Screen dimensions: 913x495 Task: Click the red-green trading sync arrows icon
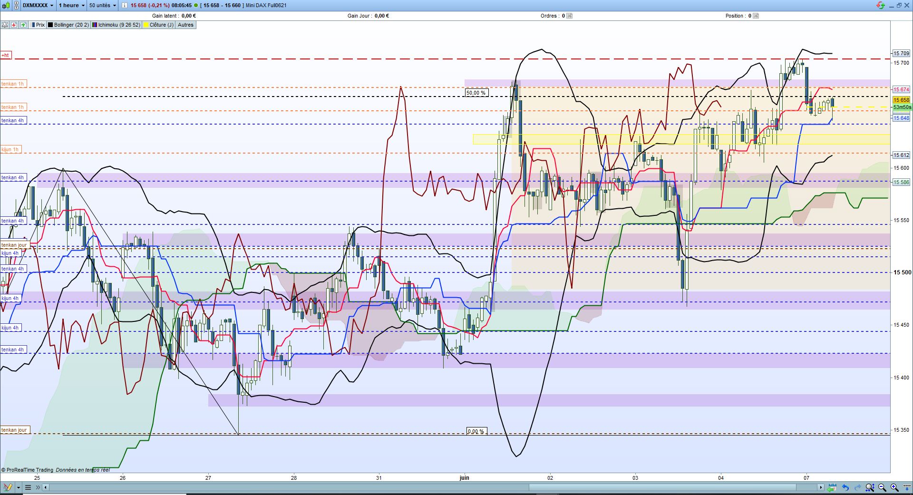(880, 5)
